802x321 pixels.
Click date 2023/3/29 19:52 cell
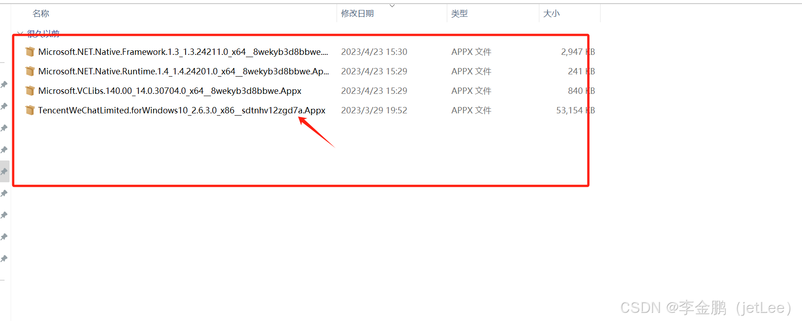(x=374, y=110)
